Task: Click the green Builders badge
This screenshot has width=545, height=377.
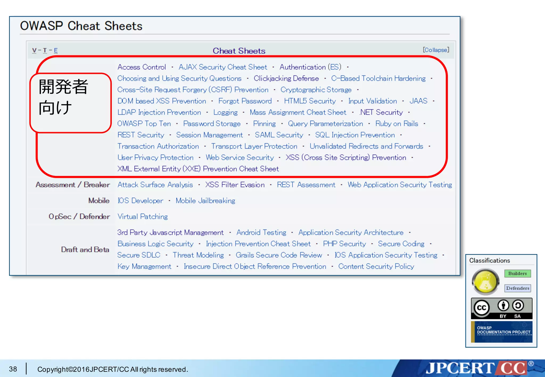Action: click(x=517, y=274)
